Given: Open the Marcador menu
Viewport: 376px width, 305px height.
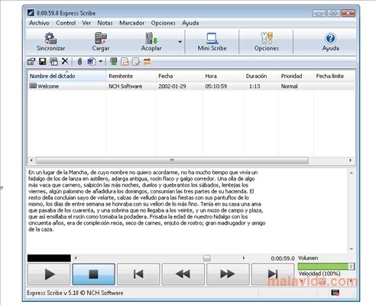Looking at the screenshot, I should (131, 23).
